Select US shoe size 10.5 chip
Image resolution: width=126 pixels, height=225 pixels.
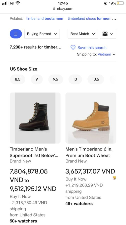click(x=96, y=79)
